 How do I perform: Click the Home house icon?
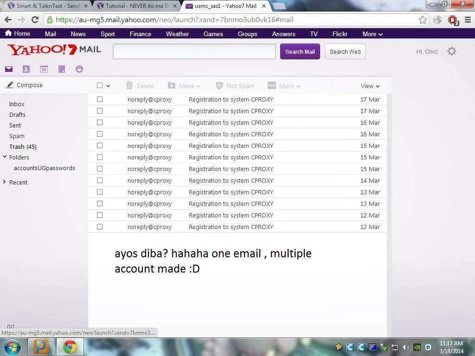tap(8, 33)
